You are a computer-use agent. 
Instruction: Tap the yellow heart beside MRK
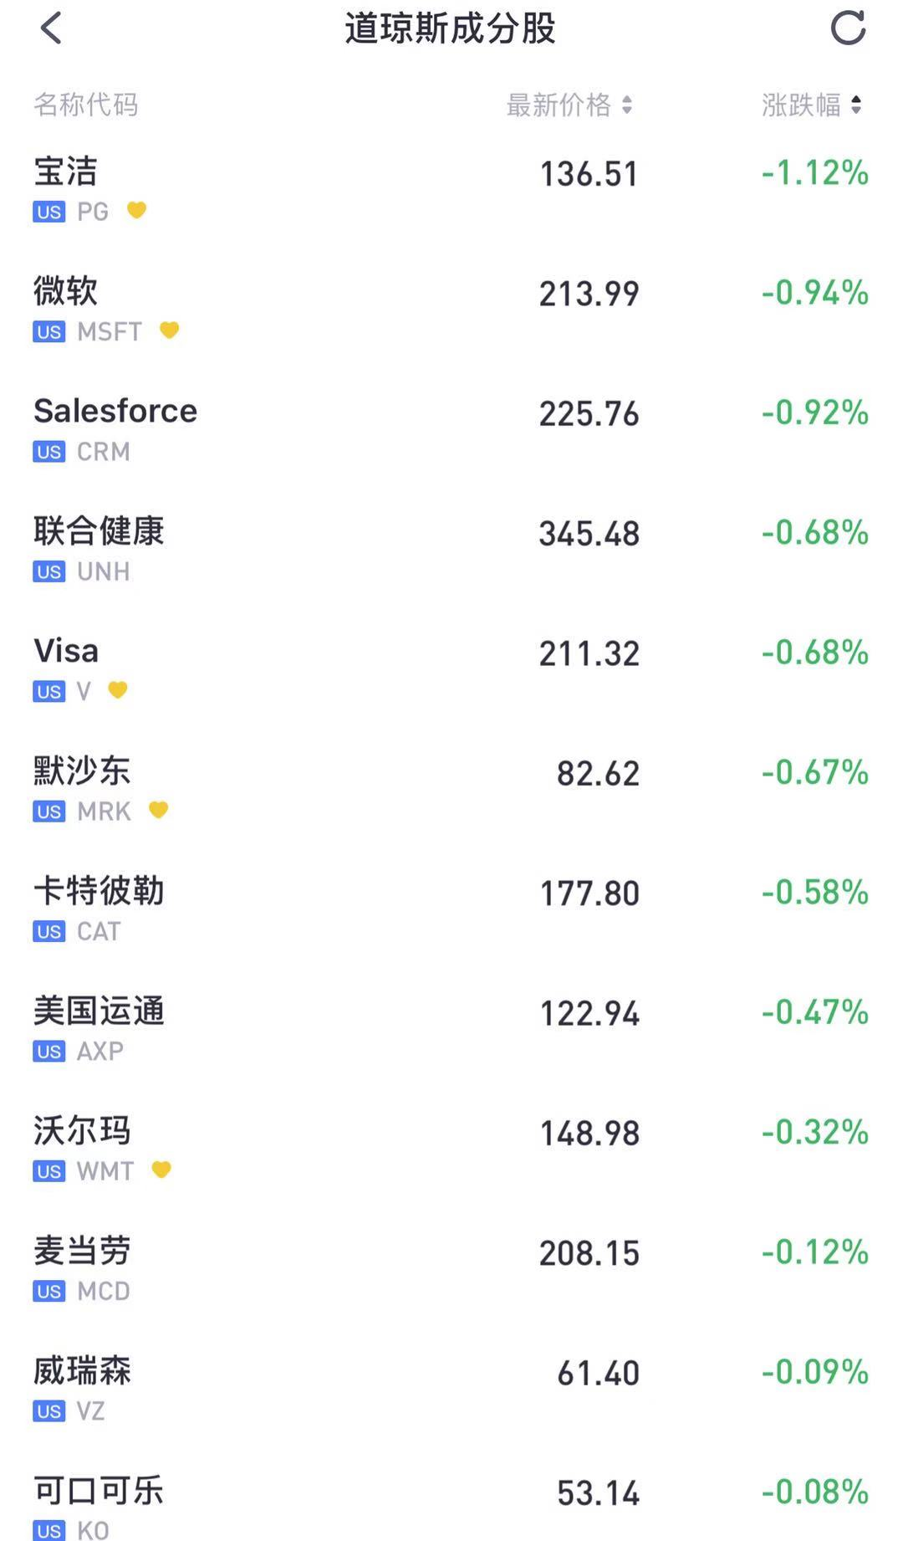coord(159,810)
